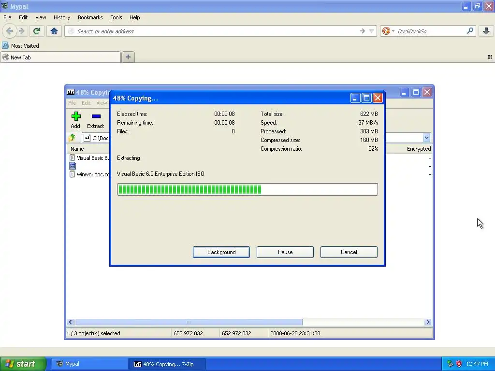The height and width of the screenshot is (371, 495).
Task: Click the Mypal raccoon title icon
Action: [x=4, y=6]
